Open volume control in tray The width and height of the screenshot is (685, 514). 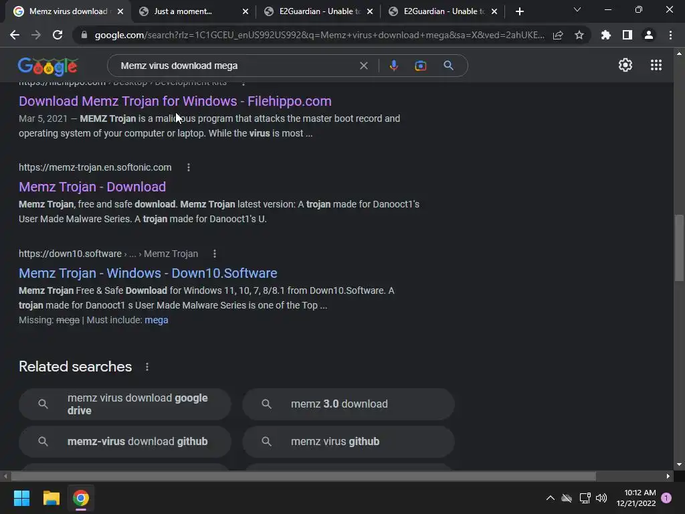(601, 498)
